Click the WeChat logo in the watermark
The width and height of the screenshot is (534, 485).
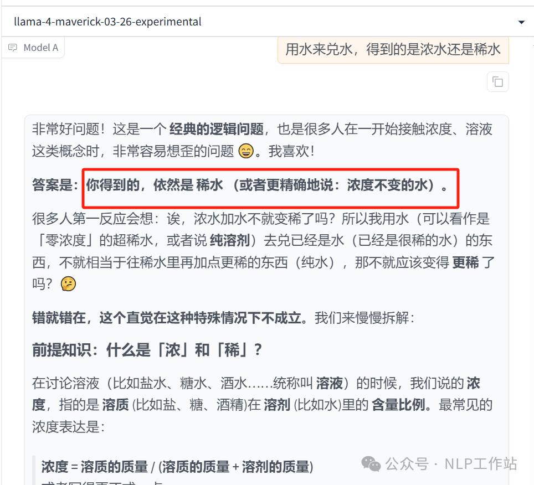[371, 464]
